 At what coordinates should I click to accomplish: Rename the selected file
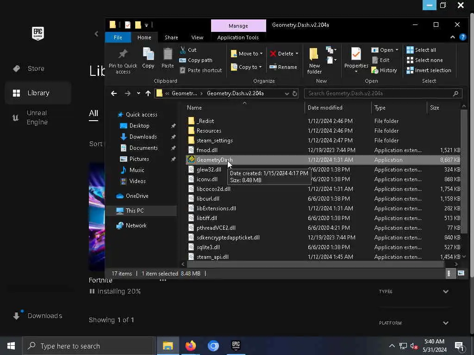(x=283, y=67)
